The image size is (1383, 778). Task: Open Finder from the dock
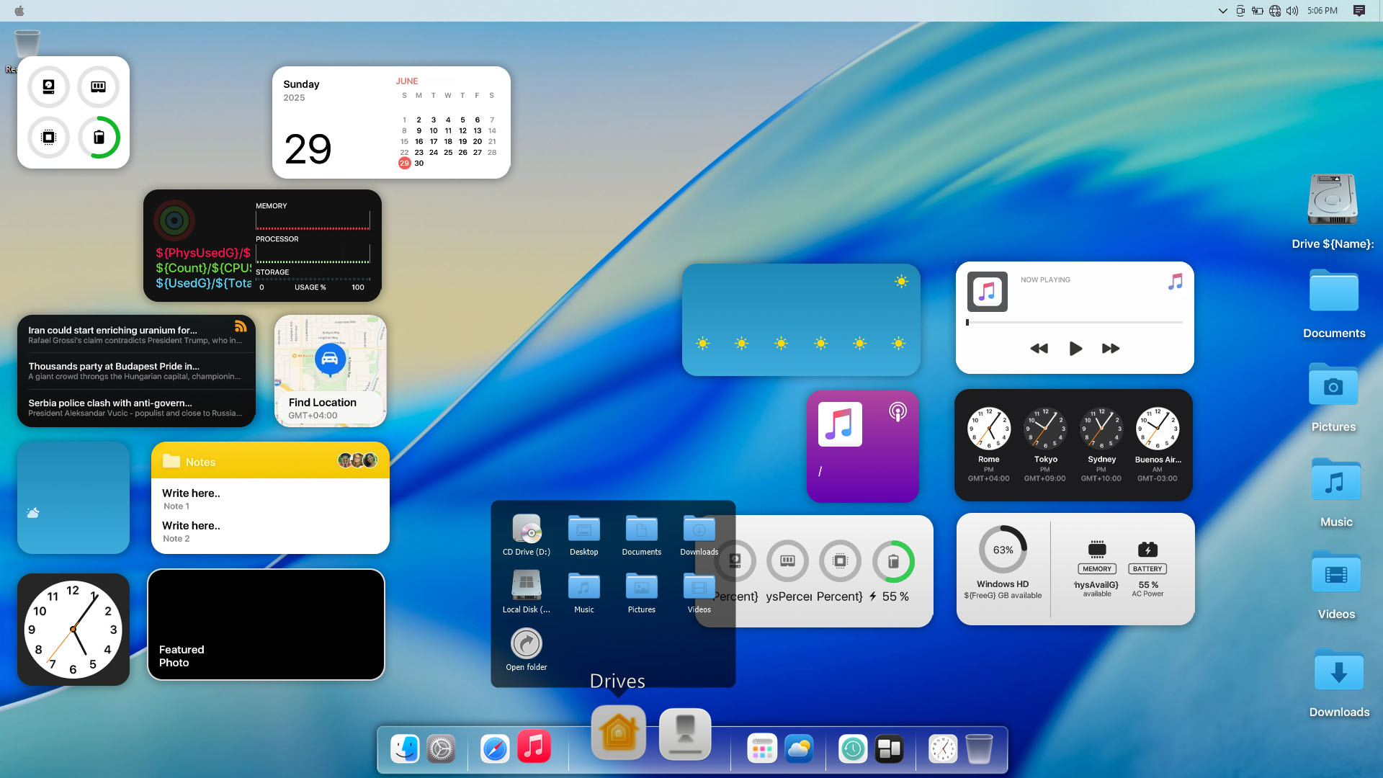[405, 749]
